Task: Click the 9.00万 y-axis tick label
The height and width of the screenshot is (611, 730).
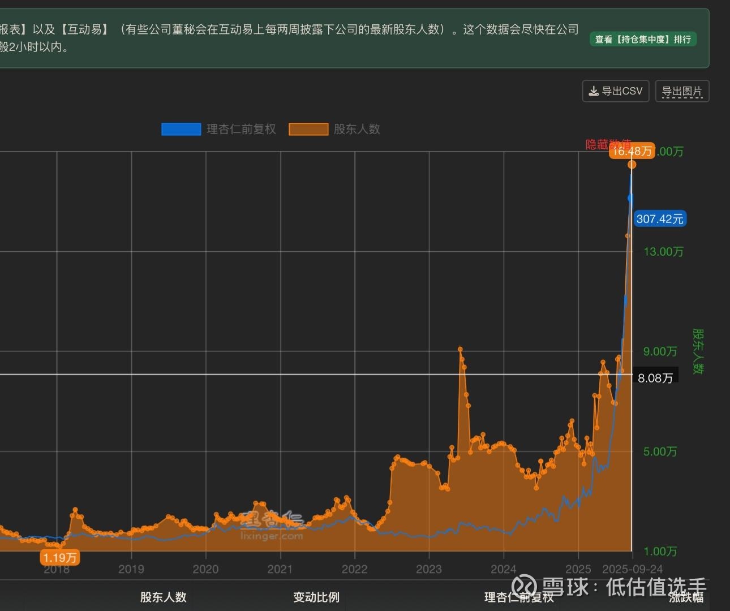Action: pyautogui.click(x=660, y=351)
